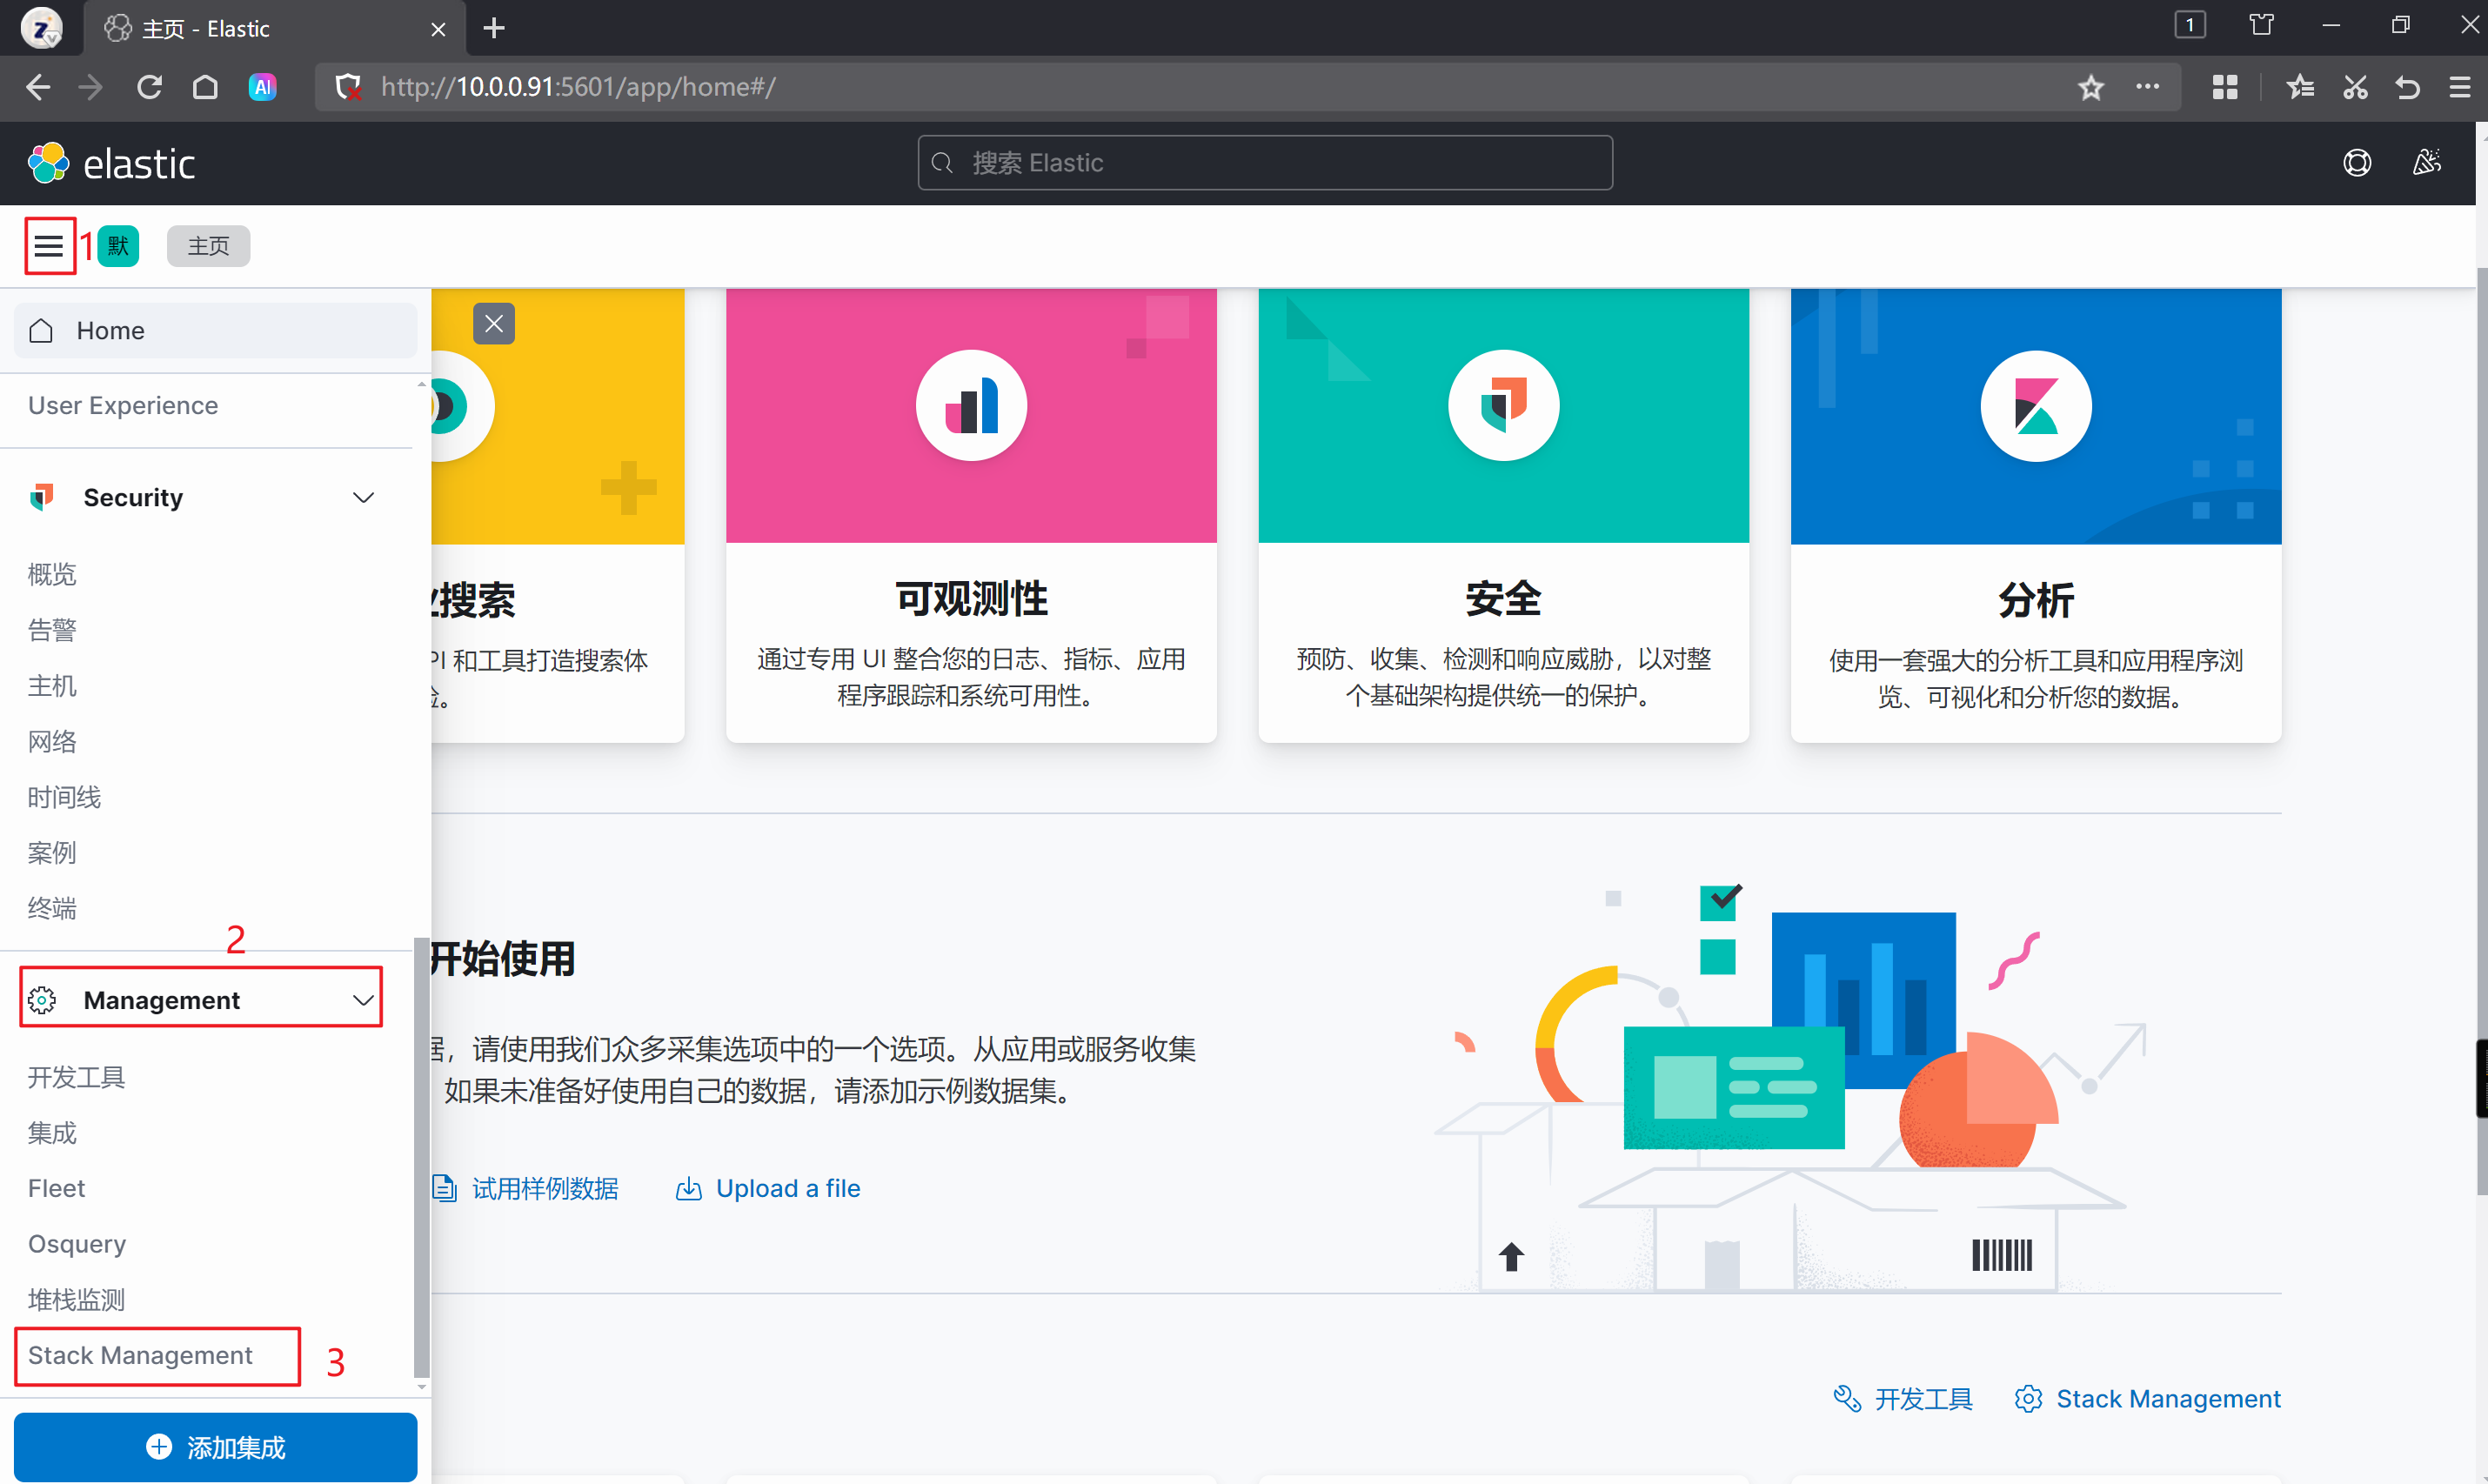The width and height of the screenshot is (2488, 1484).
Task: Open 开发工具 in sidebar Management
Action: (77, 1077)
